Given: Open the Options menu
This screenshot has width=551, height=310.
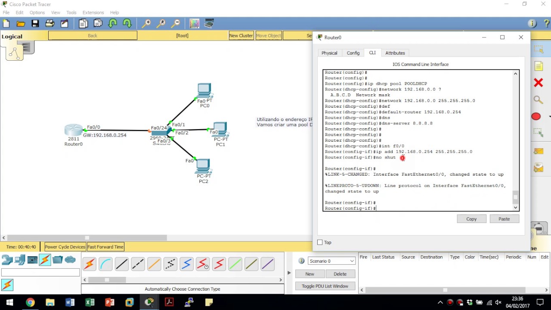Looking at the screenshot, I should pos(37,12).
